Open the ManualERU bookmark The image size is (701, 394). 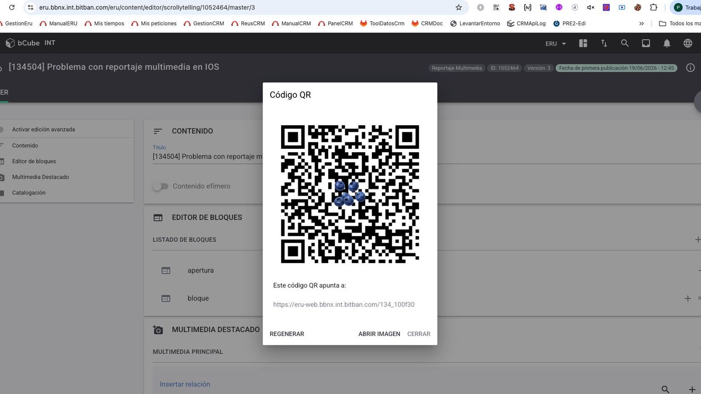[x=58, y=24]
